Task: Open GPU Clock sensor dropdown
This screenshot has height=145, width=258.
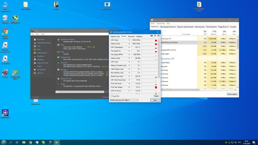Action: tap(129, 40)
